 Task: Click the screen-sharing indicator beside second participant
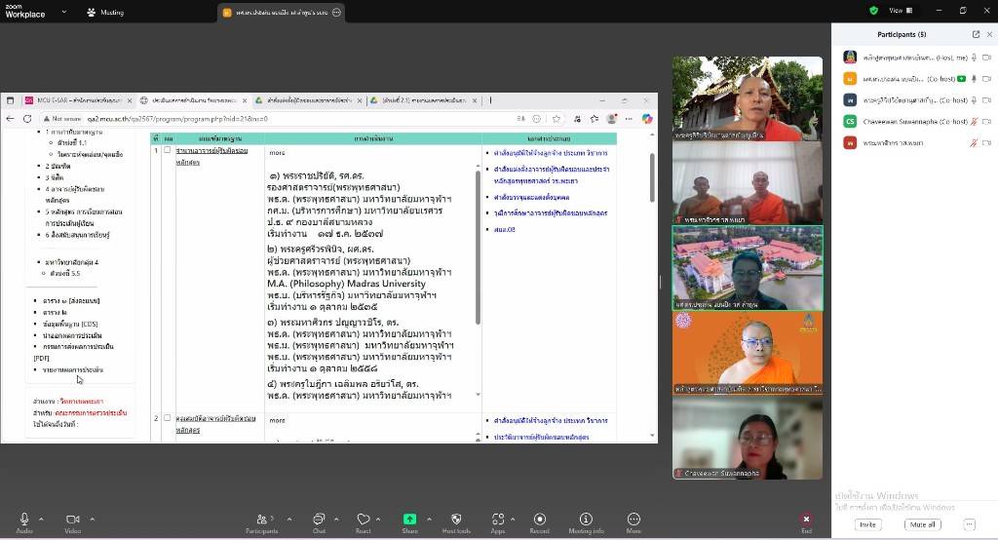(x=962, y=79)
